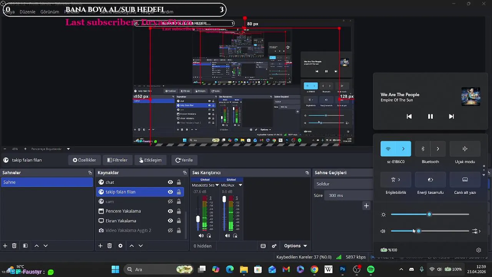
Task: Remove source using trash icon in Kaynaklar
Action: pos(110,246)
